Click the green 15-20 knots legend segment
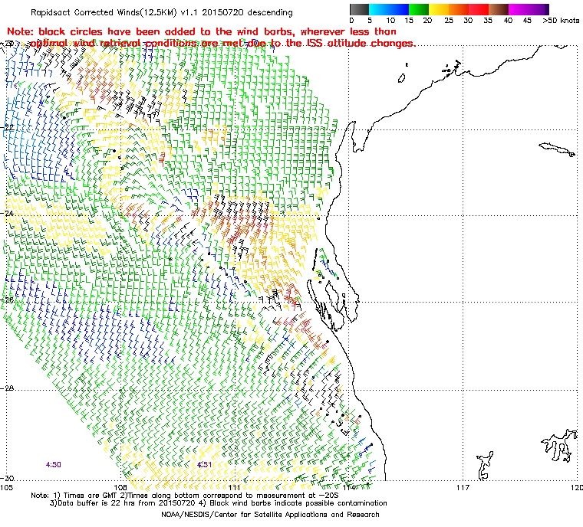Screen dimensions: 583x527 [419, 10]
